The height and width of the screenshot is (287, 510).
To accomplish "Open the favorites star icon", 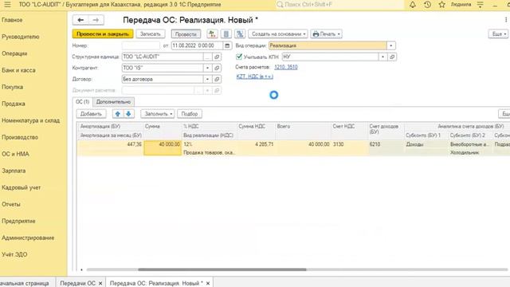I will point(441,5).
